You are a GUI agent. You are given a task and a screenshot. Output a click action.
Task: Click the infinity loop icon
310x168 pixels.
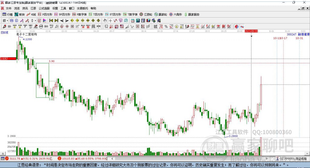click(x=242, y=27)
